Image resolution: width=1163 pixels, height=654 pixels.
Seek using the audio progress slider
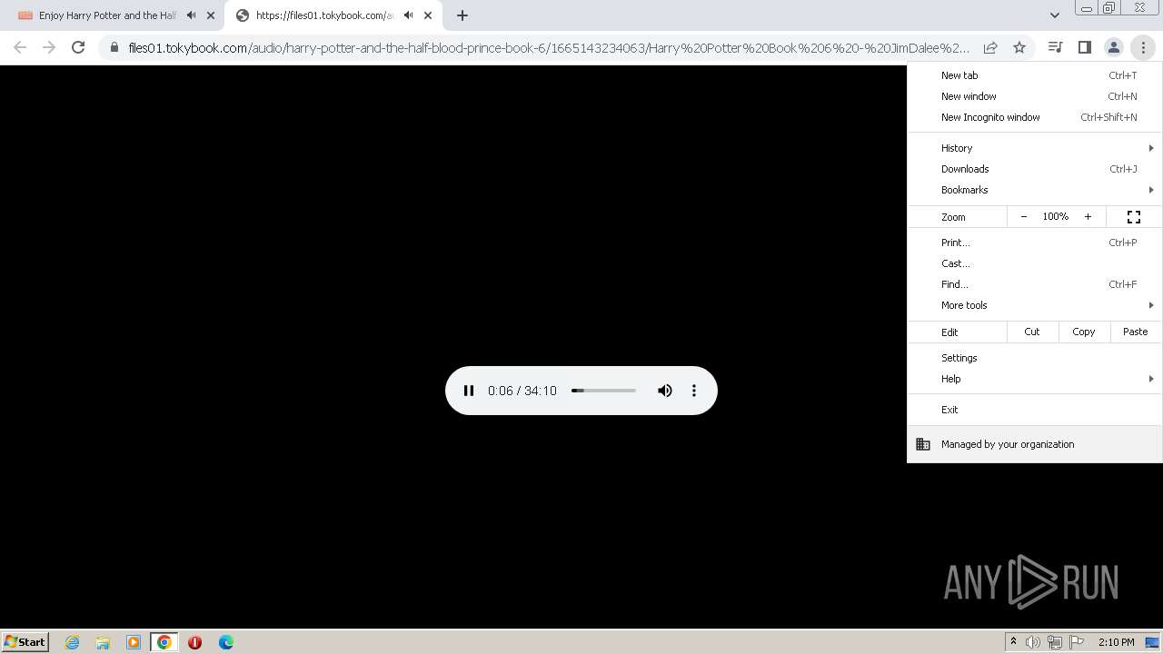(x=603, y=391)
